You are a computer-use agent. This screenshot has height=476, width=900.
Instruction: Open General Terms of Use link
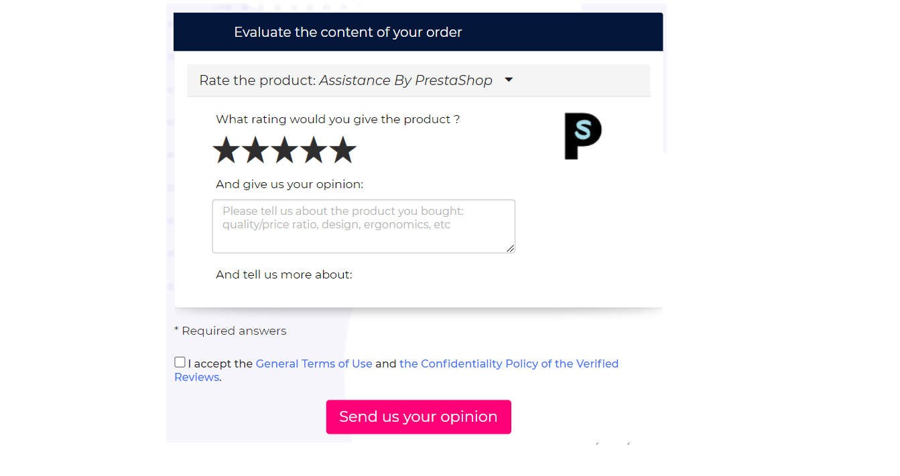coord(314,364)
